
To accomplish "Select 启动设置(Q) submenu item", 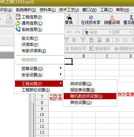I will tap(90, 84).
